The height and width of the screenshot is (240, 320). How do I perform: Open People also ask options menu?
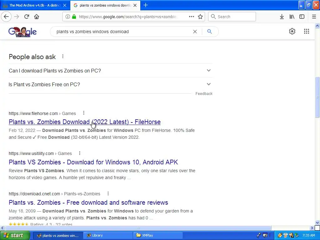click(63, 57)
